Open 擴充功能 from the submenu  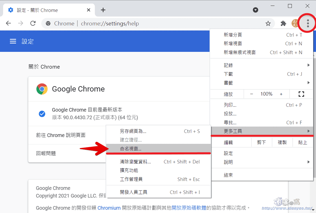[158, 170]
